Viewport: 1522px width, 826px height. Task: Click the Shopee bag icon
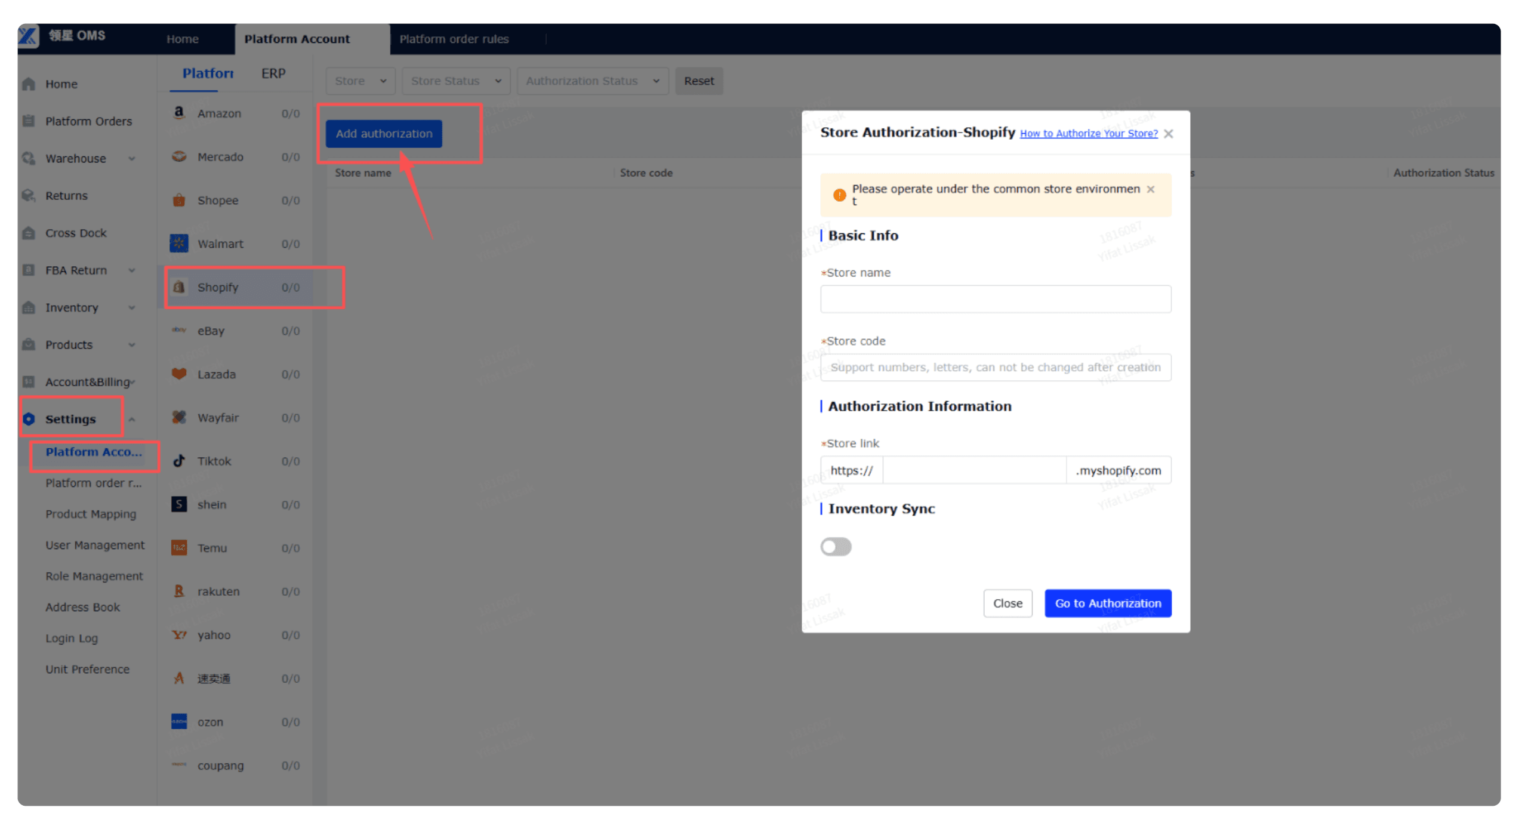pos(178,200)
